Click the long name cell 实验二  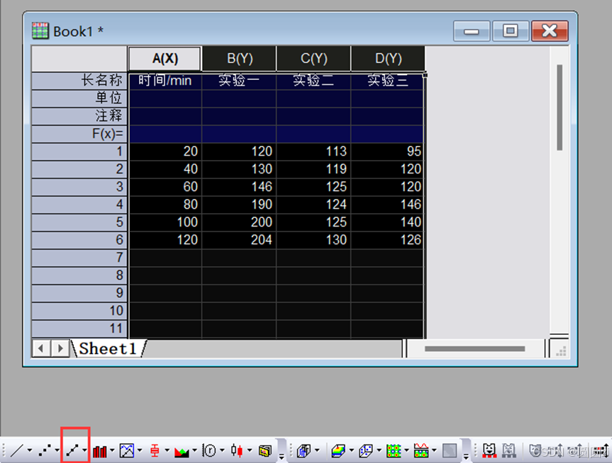click(313, 81)
